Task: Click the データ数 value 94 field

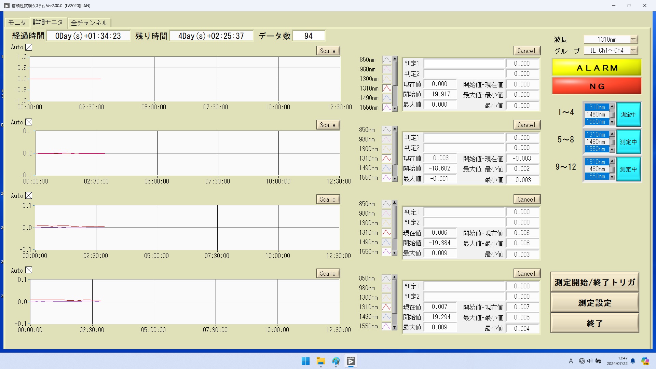Action: pos(309,36)
